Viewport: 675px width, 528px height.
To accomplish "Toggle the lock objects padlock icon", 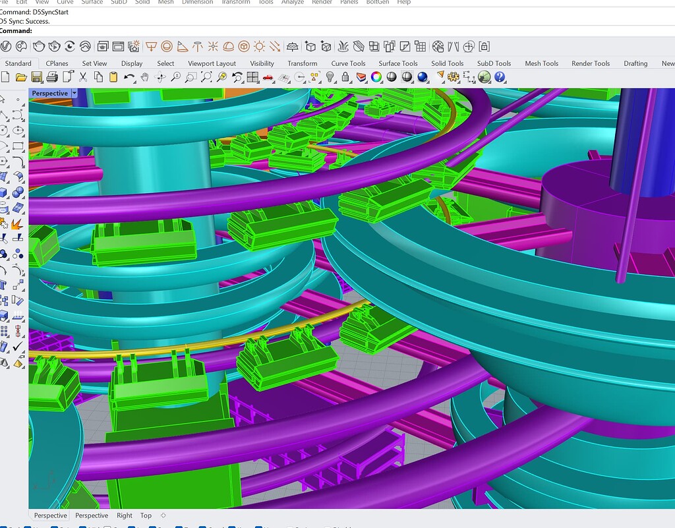I will click(x=344, y=77).
